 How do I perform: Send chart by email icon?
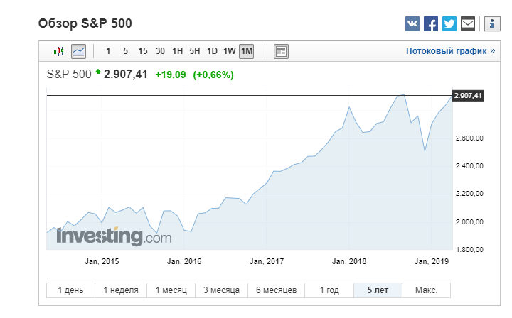467,23
